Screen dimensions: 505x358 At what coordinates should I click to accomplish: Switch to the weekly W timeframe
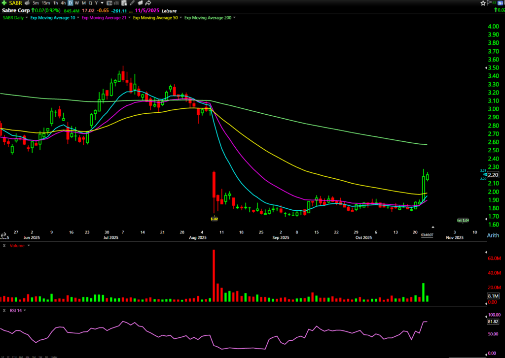point(77,3)
